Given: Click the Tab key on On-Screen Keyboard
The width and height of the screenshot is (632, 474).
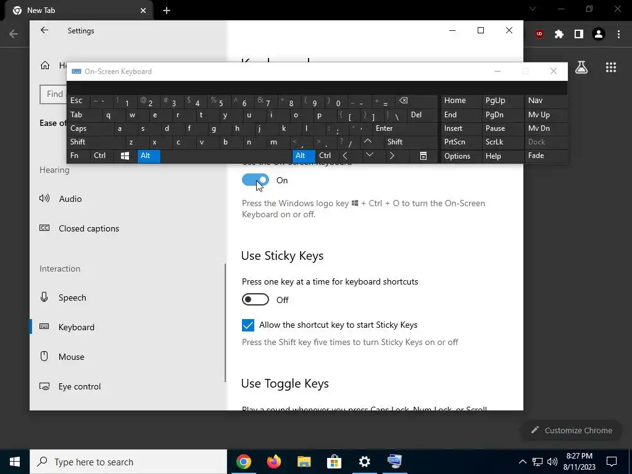Looking at the screenshot, I should (85, 115).
